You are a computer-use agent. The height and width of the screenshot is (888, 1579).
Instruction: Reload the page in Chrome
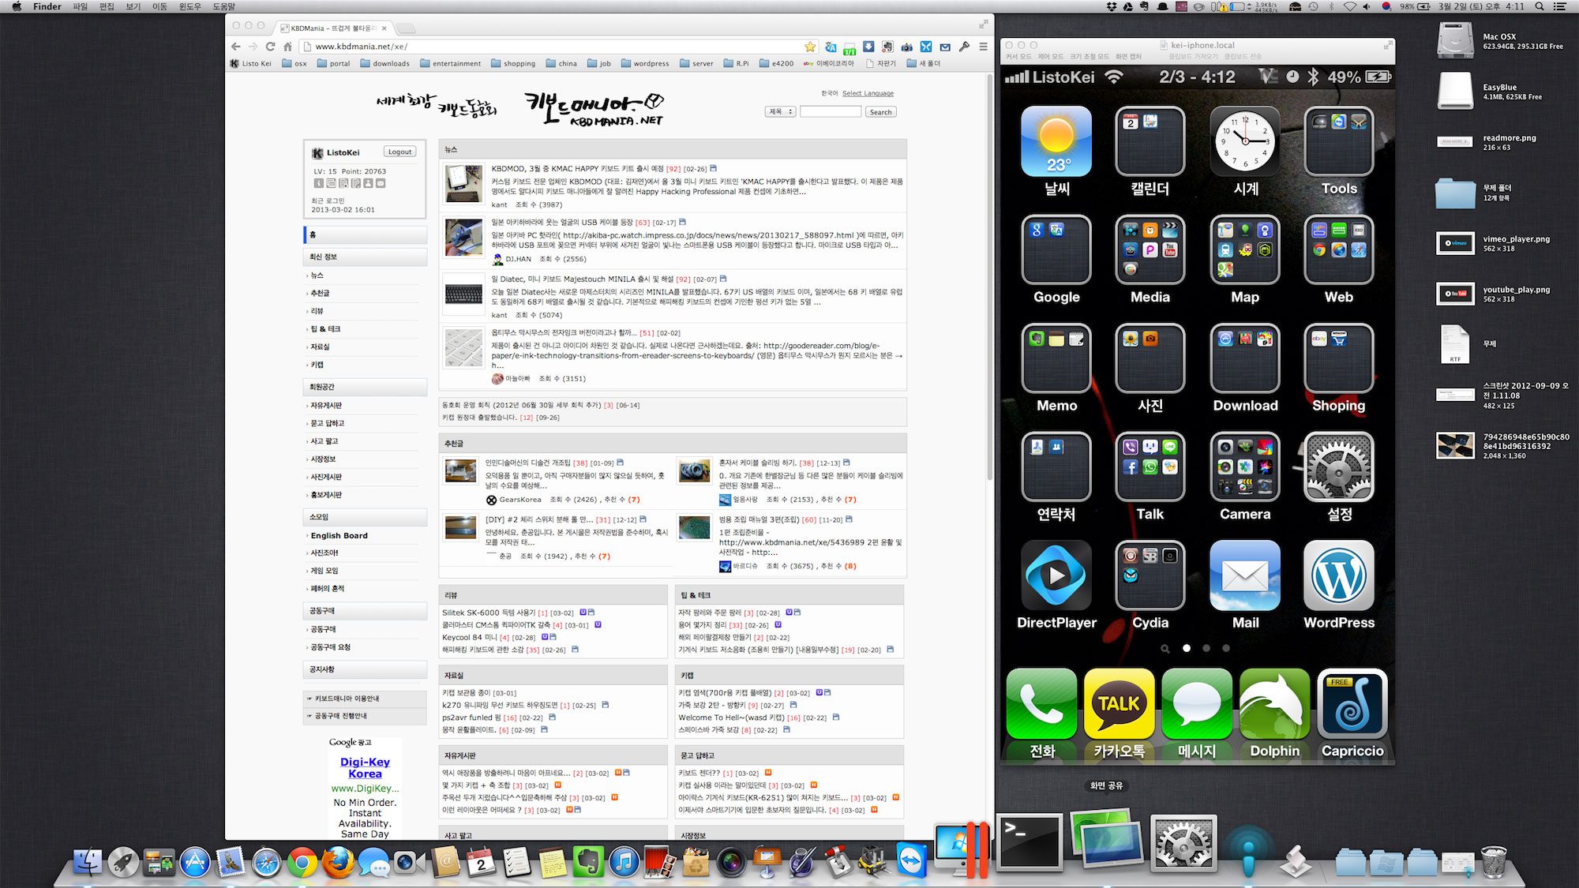coord(270,47)
